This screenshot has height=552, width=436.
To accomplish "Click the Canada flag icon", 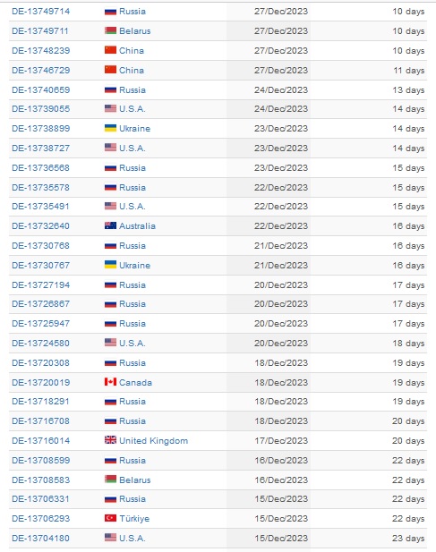I will (x=110, y=382).
